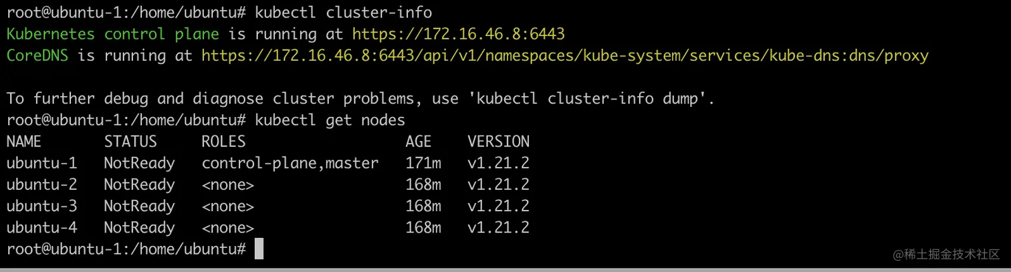Click the 'kubectl get nodes' command text
Screen dimensions: 1011x272
pyautogui.click(x=330, y=120)
